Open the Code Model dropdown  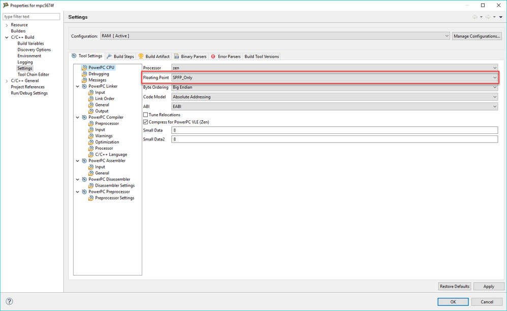(x=334, y=97)
